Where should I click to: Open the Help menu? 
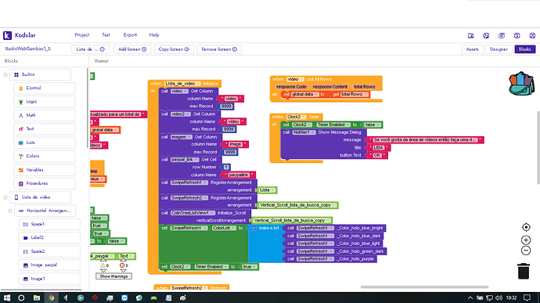pos(154,35)
